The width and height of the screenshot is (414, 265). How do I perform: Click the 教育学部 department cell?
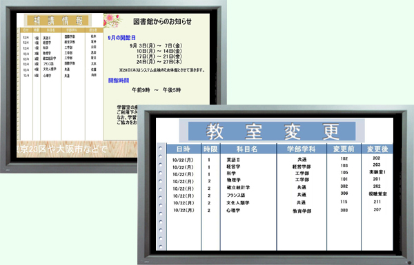click(x=302, y=211)
